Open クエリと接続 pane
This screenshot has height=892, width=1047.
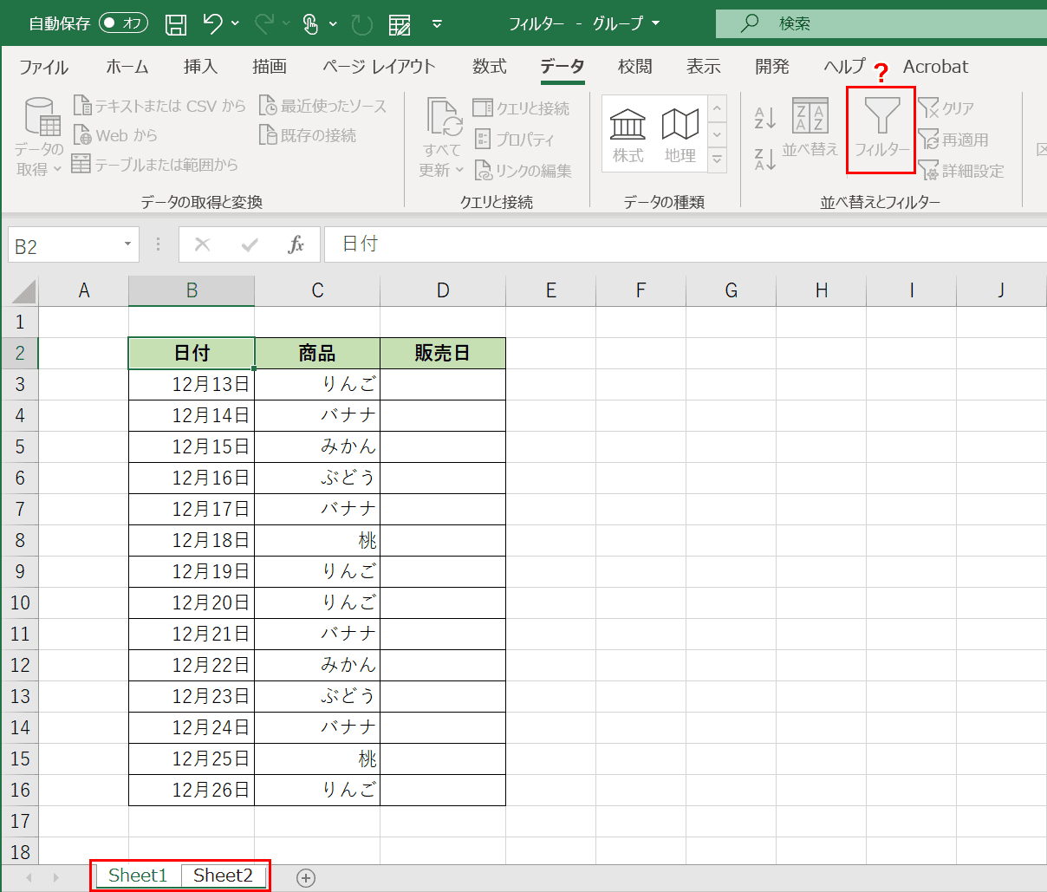[x=521, y=107]
